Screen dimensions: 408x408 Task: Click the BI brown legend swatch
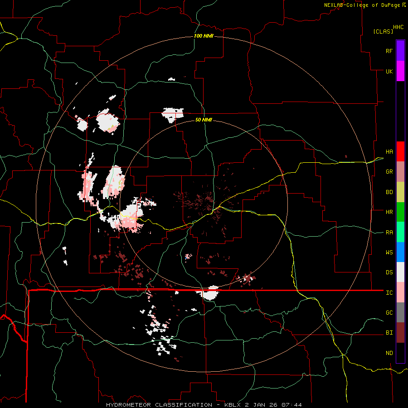point(400,333)
